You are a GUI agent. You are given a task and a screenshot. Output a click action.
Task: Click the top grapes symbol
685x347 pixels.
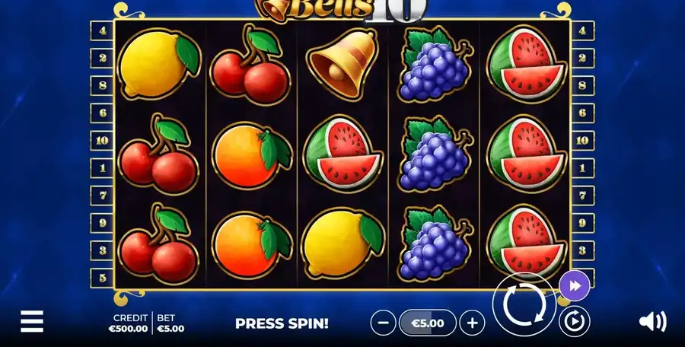point(435,64)
